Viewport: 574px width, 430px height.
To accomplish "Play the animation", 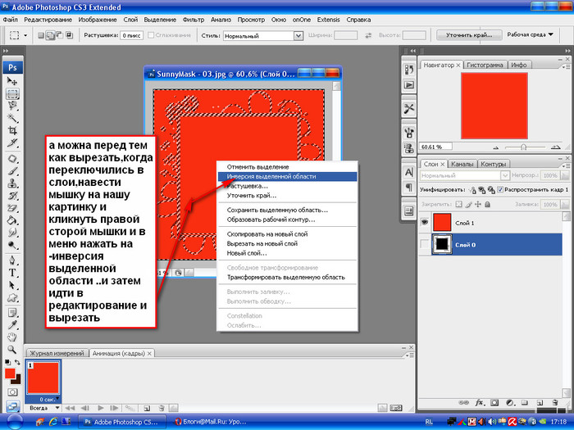I will click(101, 408).
